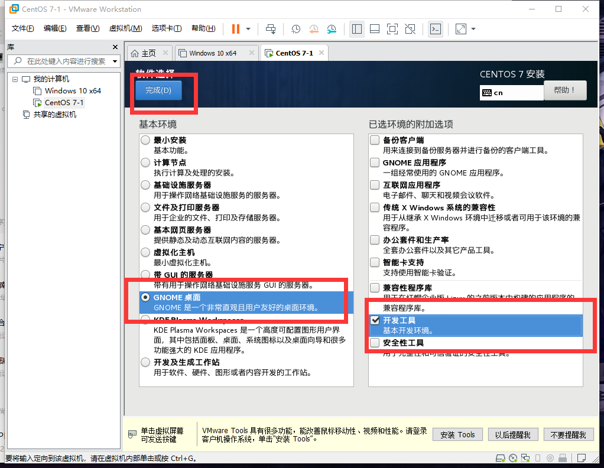Select the 虚拟化主机 radio button
Screen dimensions: 604x468
[145, 252]
